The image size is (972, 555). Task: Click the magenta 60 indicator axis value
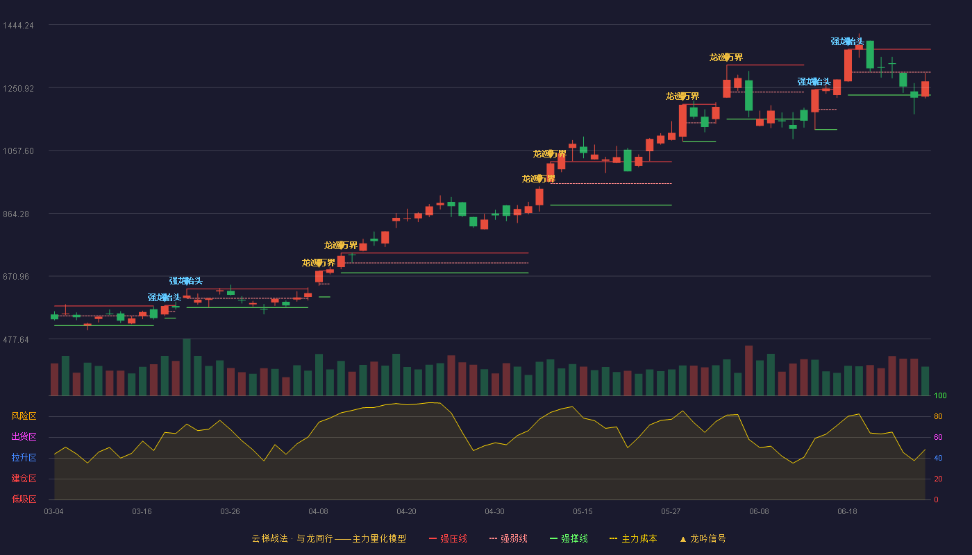(x=938, y=438)
